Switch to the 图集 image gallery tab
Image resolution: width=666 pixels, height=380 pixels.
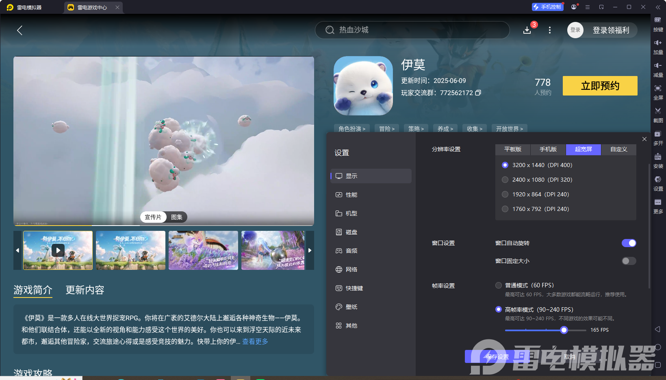176,217
